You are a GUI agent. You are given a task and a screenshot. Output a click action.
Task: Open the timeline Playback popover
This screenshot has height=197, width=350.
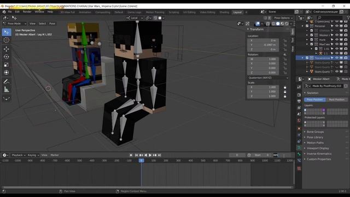(x=18, y=155)
